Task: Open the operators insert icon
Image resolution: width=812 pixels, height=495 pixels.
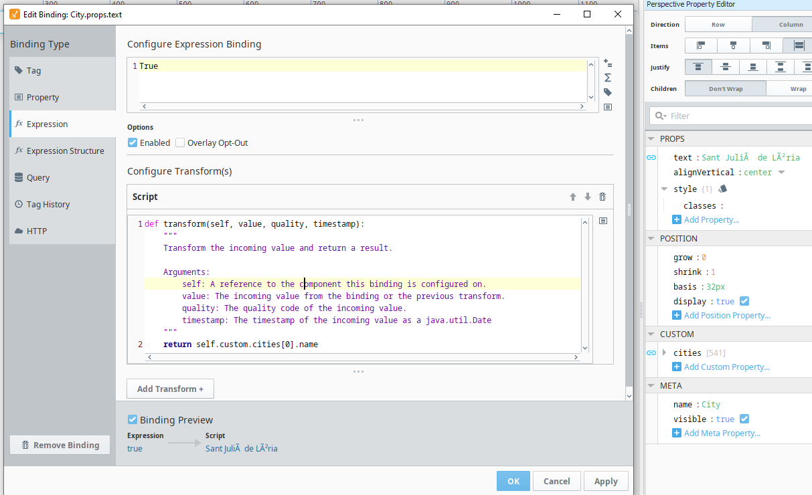Action: (608, 64)
